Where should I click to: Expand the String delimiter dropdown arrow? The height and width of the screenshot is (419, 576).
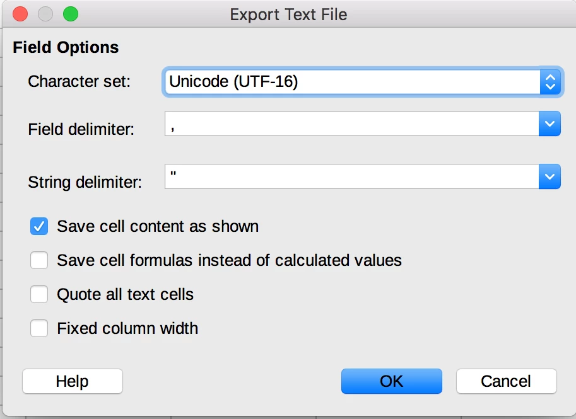[550, 177]
